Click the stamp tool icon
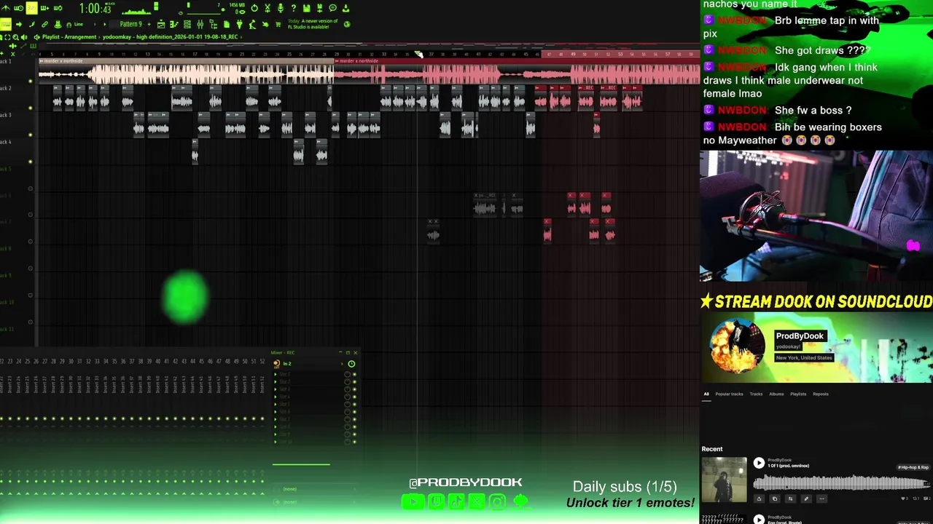Viewport: 933px width, 524px height. (58, 24)
